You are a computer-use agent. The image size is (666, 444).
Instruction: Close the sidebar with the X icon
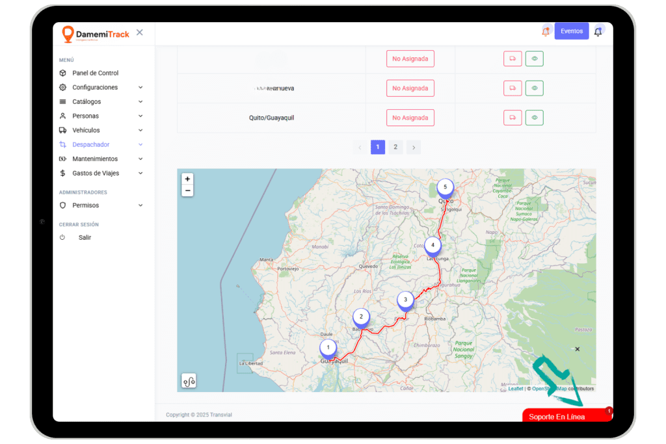click(x=140, y=33)
